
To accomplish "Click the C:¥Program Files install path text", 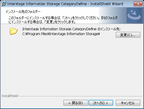I will point(61,34).
